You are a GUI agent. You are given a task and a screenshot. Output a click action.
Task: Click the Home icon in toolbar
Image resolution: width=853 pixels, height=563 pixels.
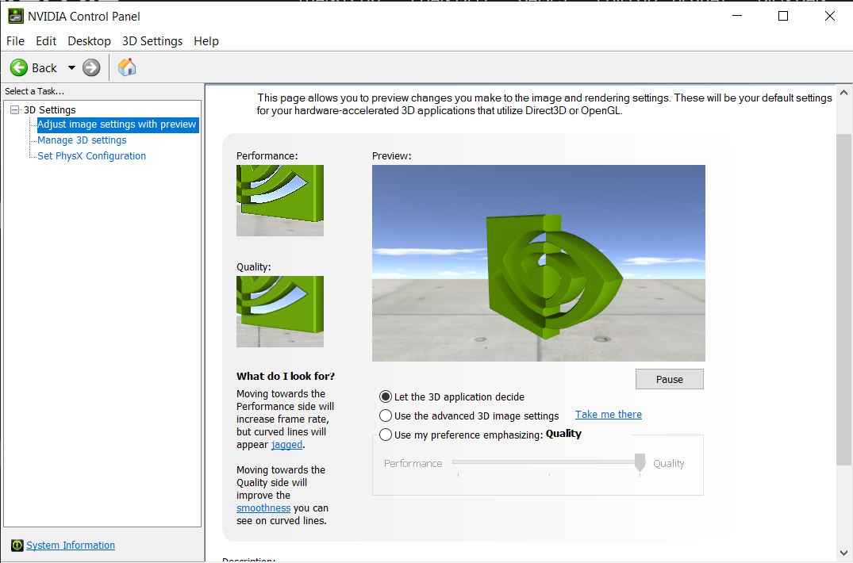(x=127, y=68)
